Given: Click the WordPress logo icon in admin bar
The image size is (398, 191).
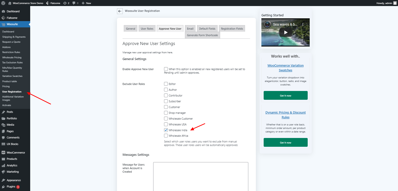Looking at the screenshot, I should coord(3,3).
